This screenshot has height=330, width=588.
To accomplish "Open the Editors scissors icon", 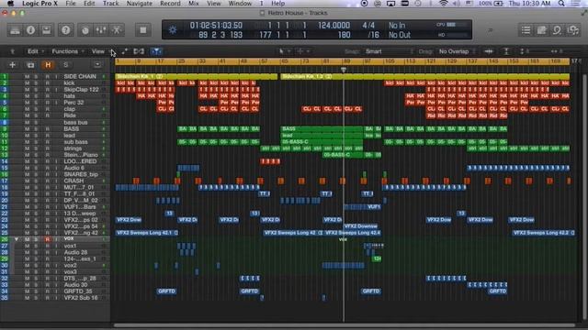I will tap(117, 30).
